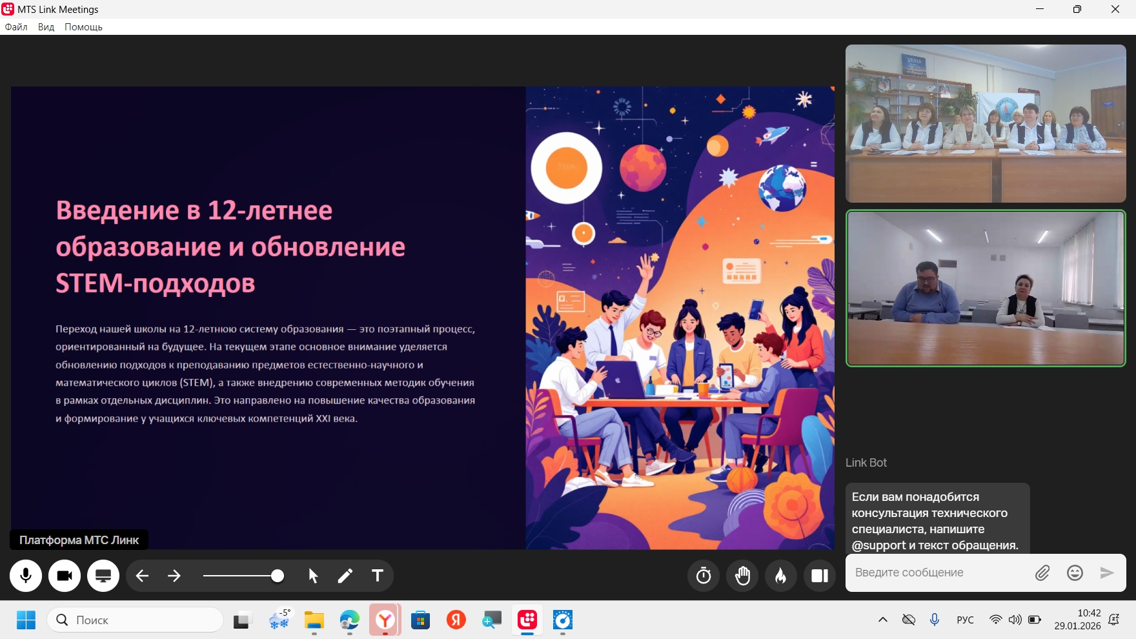
Task: Open the Вид menu
Action: coord(46,27)
